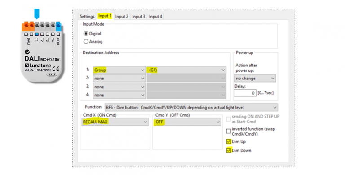Click the highlighted T1 terminal square
This screenshot has height=175, width=345.
tap(37, 34)
